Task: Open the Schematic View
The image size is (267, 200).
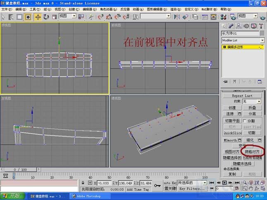Action: [x=213, y=17]
